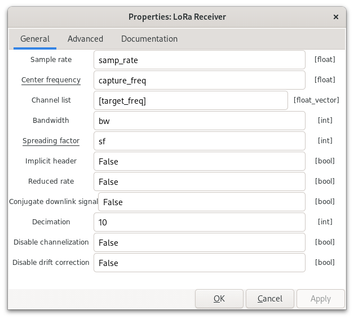The height and width of the screenshot is (319, 354).
Task: Edit the Bandwidth field
Action: pyautogui.click(x=200, y=121)
